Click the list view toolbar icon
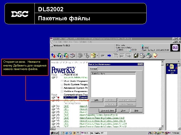The image size is (181, 135). point(116,56)
